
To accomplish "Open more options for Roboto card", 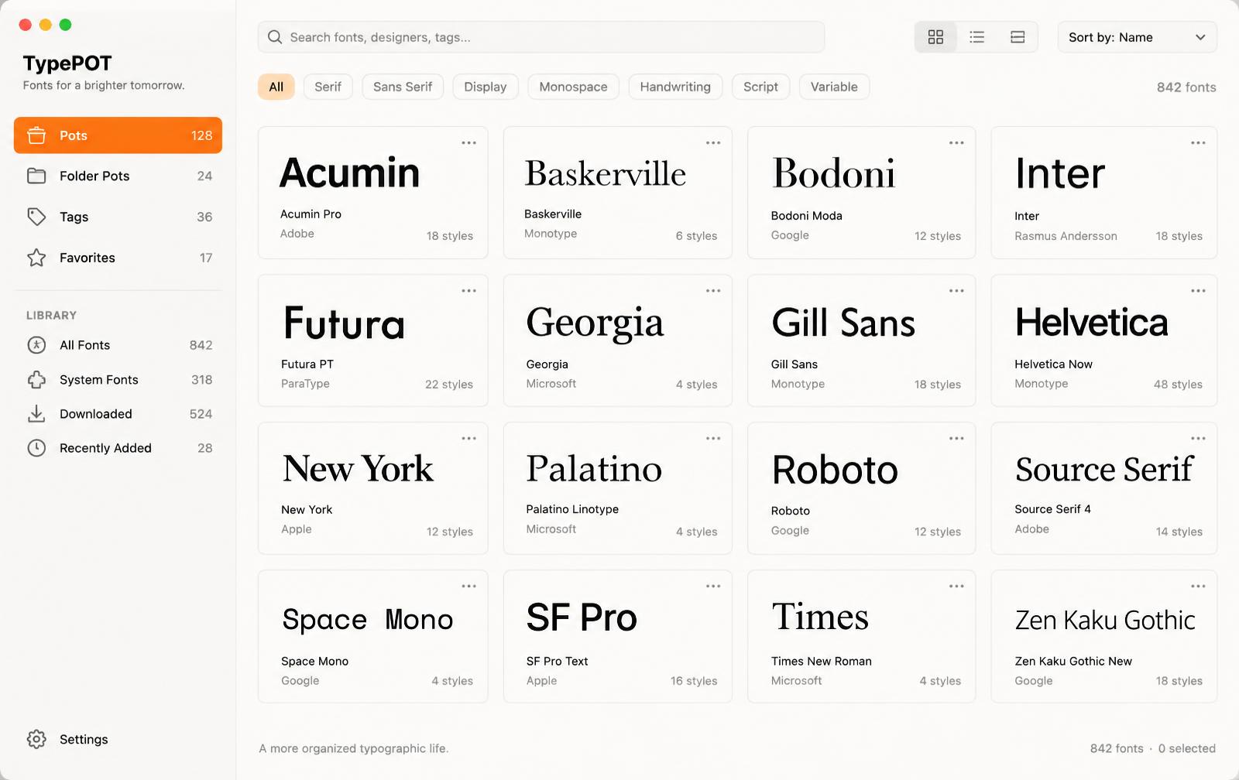I will 956,439.
